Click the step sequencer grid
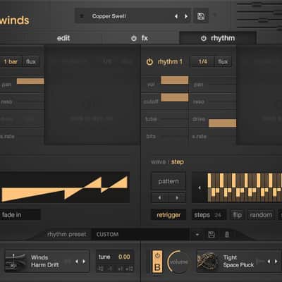This screenshot has width=282, height=282. point(245,188)
